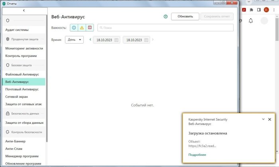Screen dimensions: 279x167
Task: Click the Kaspersky shield icon in the title bar
Action: 4,4
